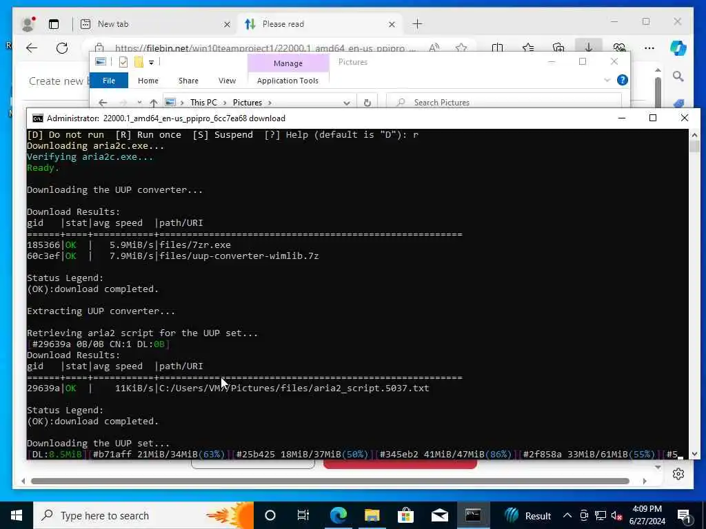Open File menu in Pictures Explorer window
The height and width of the screenshot is (529, 706).
[x=109, y=81]
